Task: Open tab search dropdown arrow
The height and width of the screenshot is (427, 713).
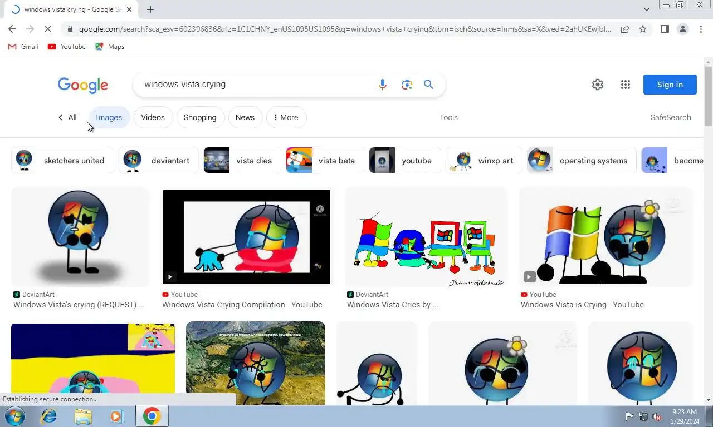Action: (x=646, y=9)
